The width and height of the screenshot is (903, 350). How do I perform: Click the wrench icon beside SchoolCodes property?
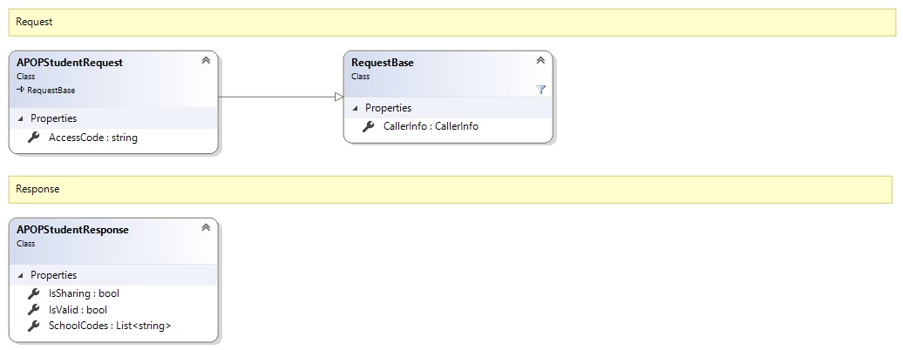(34, 326)
